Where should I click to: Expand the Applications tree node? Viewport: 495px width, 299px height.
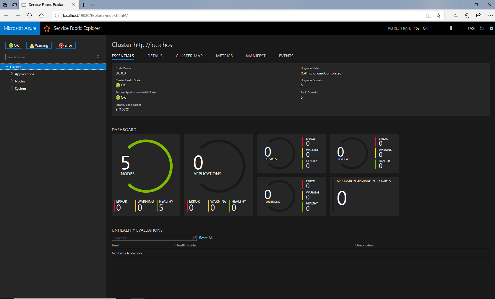[12, 74]
